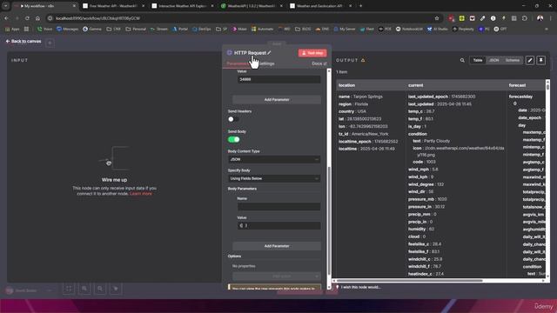Select the JSON output view

point(493,60)
